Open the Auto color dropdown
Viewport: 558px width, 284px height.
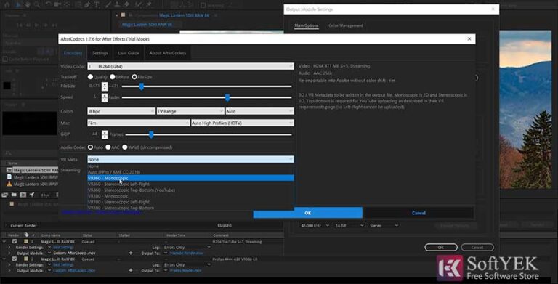click(259, 111)
